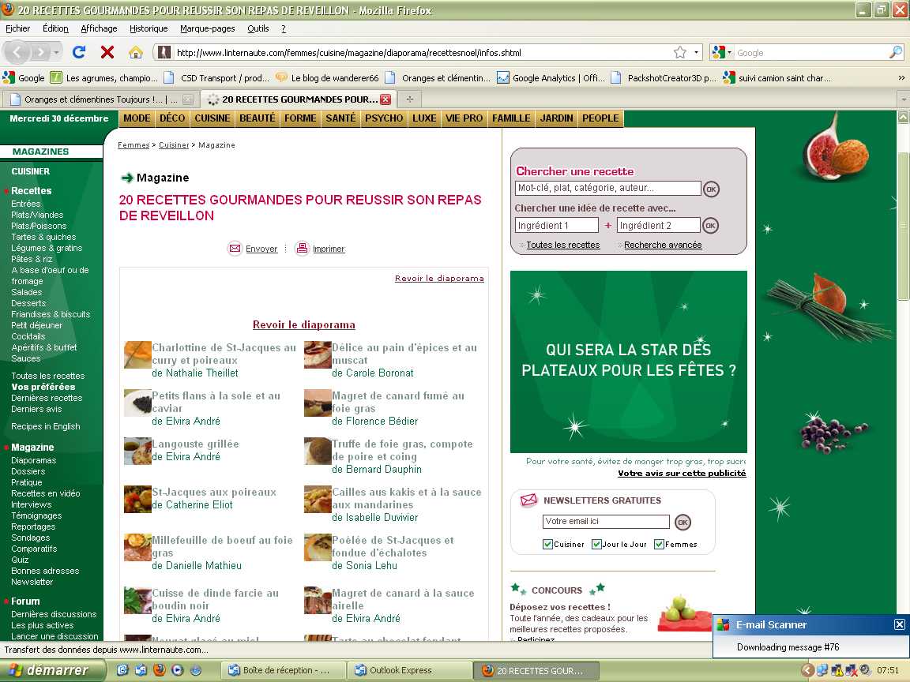Viewport: 910px width, 682px height.
Task: Show more bookmarks with the chevron
Action: pyautogui.click(x=901, y=77)
